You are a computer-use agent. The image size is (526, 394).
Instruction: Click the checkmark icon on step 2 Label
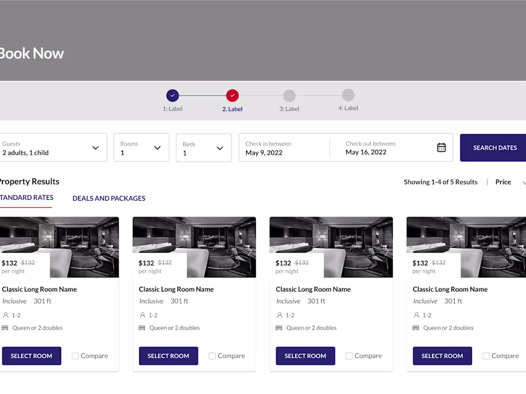[232, 95]
